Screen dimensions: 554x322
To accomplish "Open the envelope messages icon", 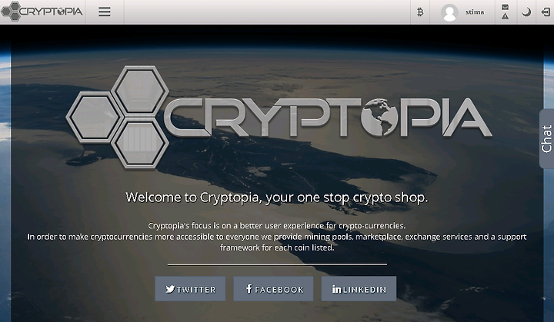I will click(x=506, y=7).
